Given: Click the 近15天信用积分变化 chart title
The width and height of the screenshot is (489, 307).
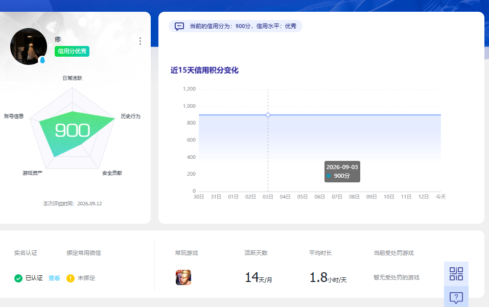Looking at the screenshot, I should 204,70.
